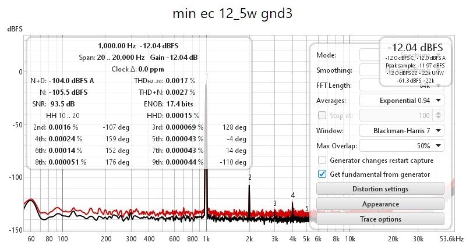Viewport: 466px width, 246px height.
Task: Click the THD+N 0.0027 % value
Action: point(181,92)
